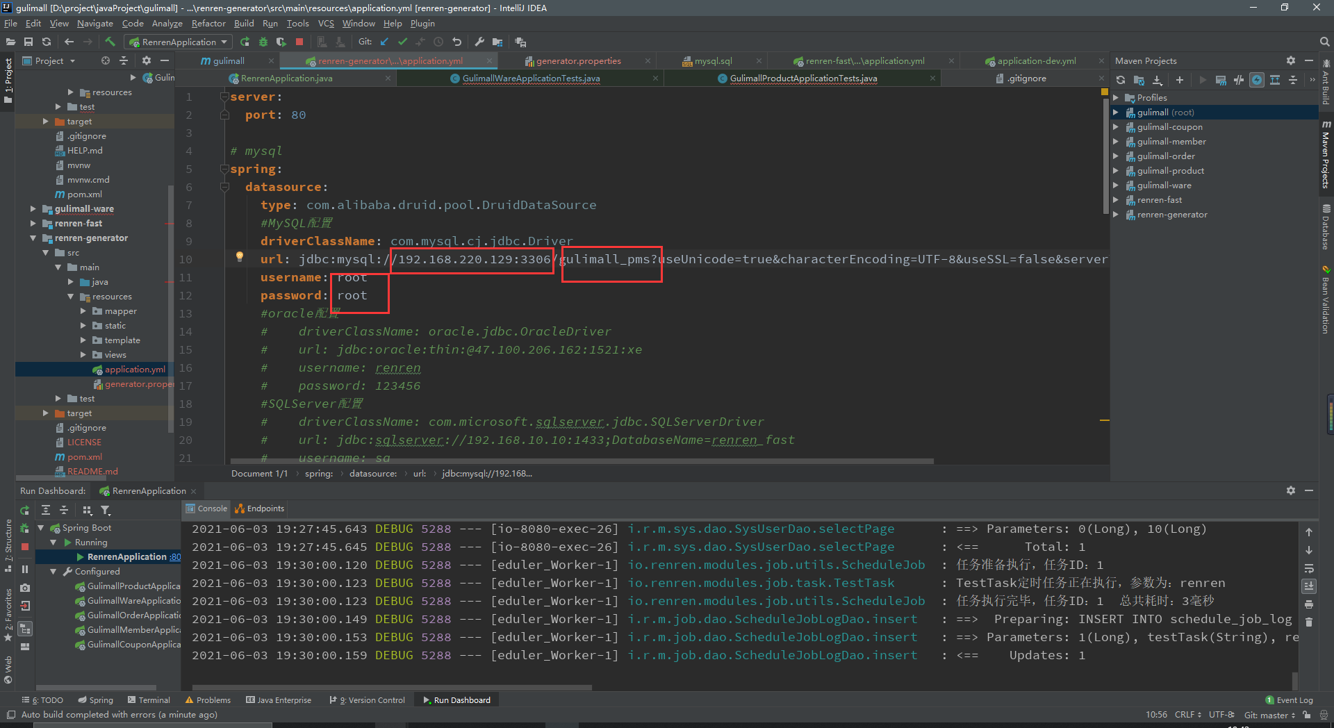Toggle Show Dependencies in the Maven toolbar
This screenshot has width=1334, height=728.
1275,80
